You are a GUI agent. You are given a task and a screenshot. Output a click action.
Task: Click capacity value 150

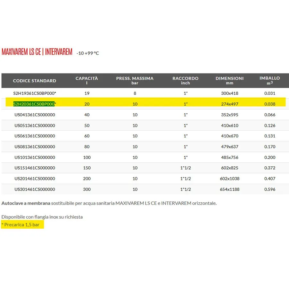tap(87, 168)
